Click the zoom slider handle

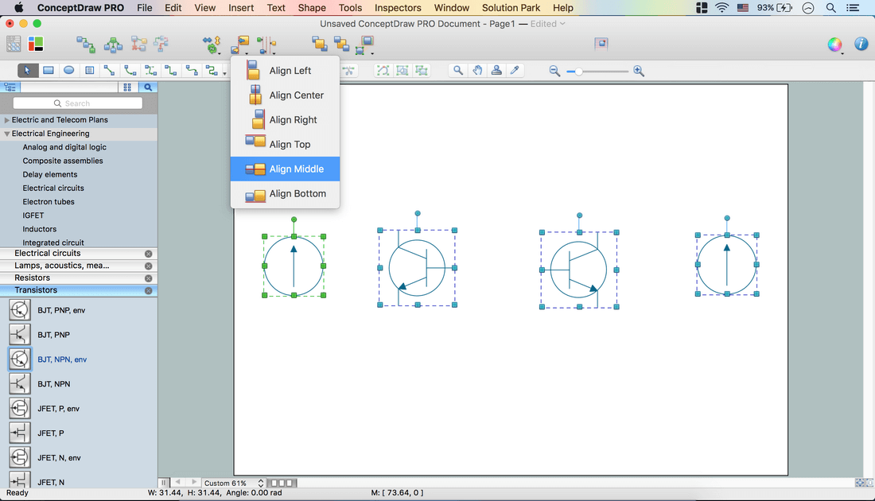coord(580,72)
